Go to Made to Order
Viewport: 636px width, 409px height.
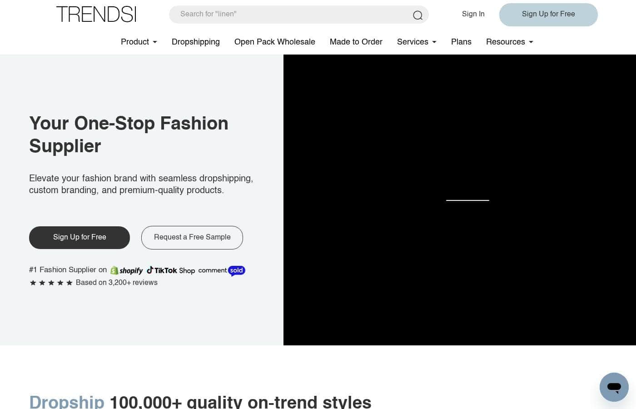click(356, 42)
